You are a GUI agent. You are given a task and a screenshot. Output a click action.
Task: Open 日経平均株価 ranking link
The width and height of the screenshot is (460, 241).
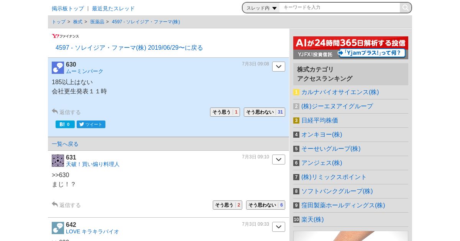tap(320, 120)
